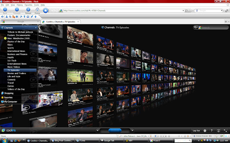Screen dimensions: 230x143
Task: Star this page with the blue star button
Action: [x=46, y=10]
